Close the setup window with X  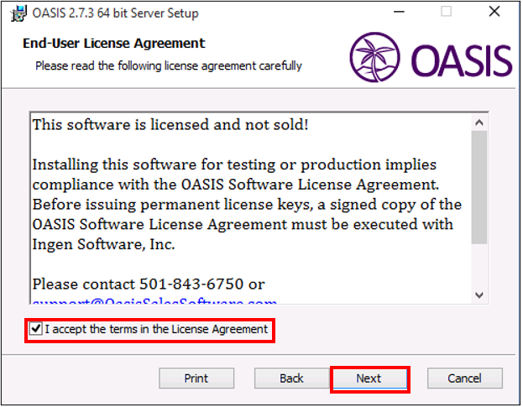point(494,12)
